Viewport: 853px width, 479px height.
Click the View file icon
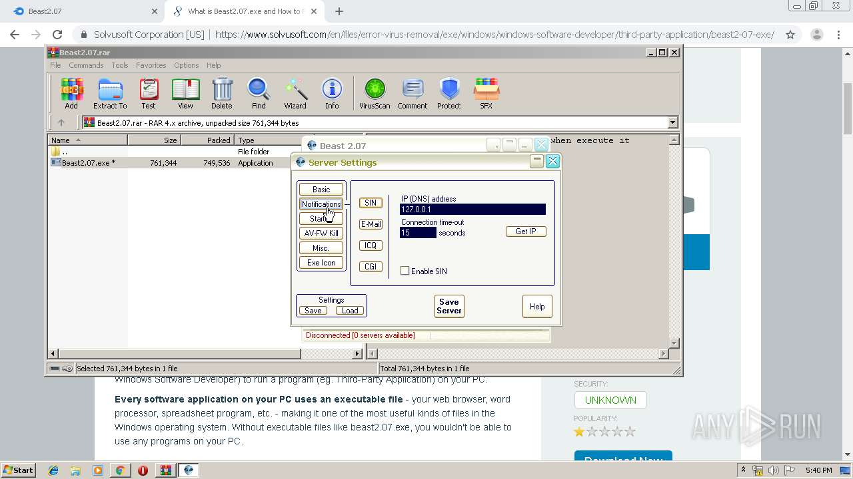[x=185, y=93]
